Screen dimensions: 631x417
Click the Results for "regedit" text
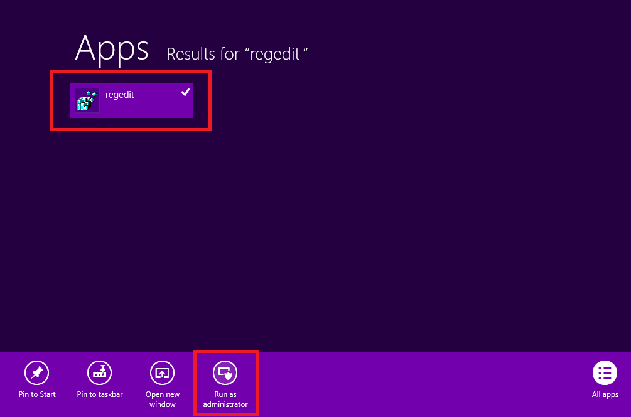(237, 54)
